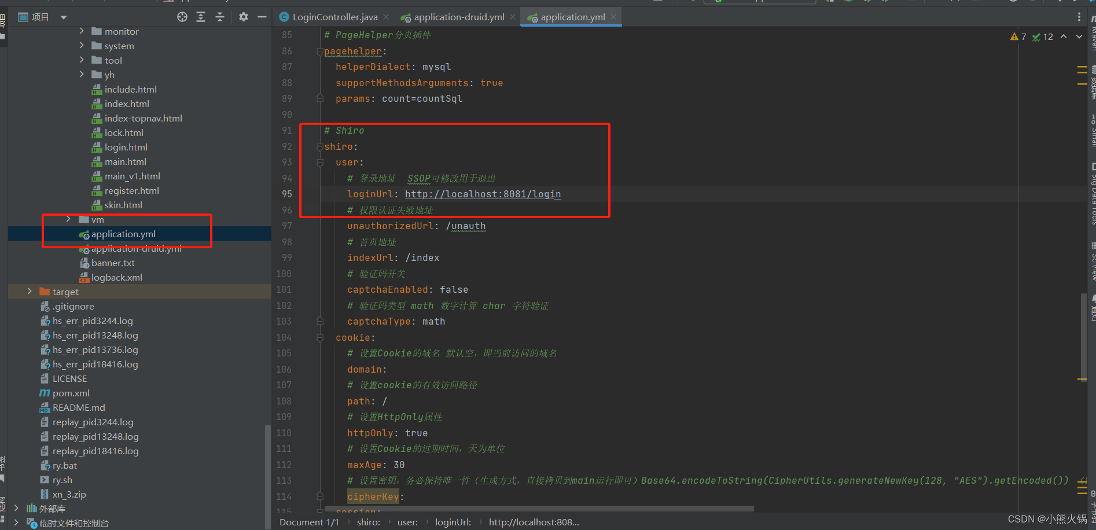
Task: Expand the system folder
Action: [82, 45]
